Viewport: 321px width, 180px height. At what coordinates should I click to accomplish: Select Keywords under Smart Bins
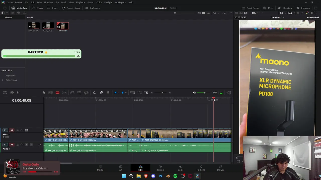[11, 75]
